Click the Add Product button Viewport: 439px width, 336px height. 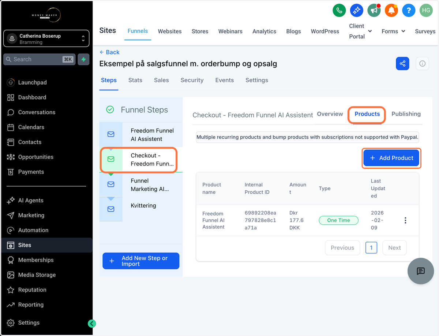pyautogui.click(x=391, y=158)
